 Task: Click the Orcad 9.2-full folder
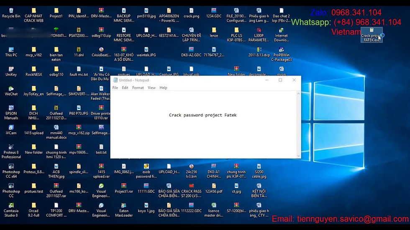34,210
